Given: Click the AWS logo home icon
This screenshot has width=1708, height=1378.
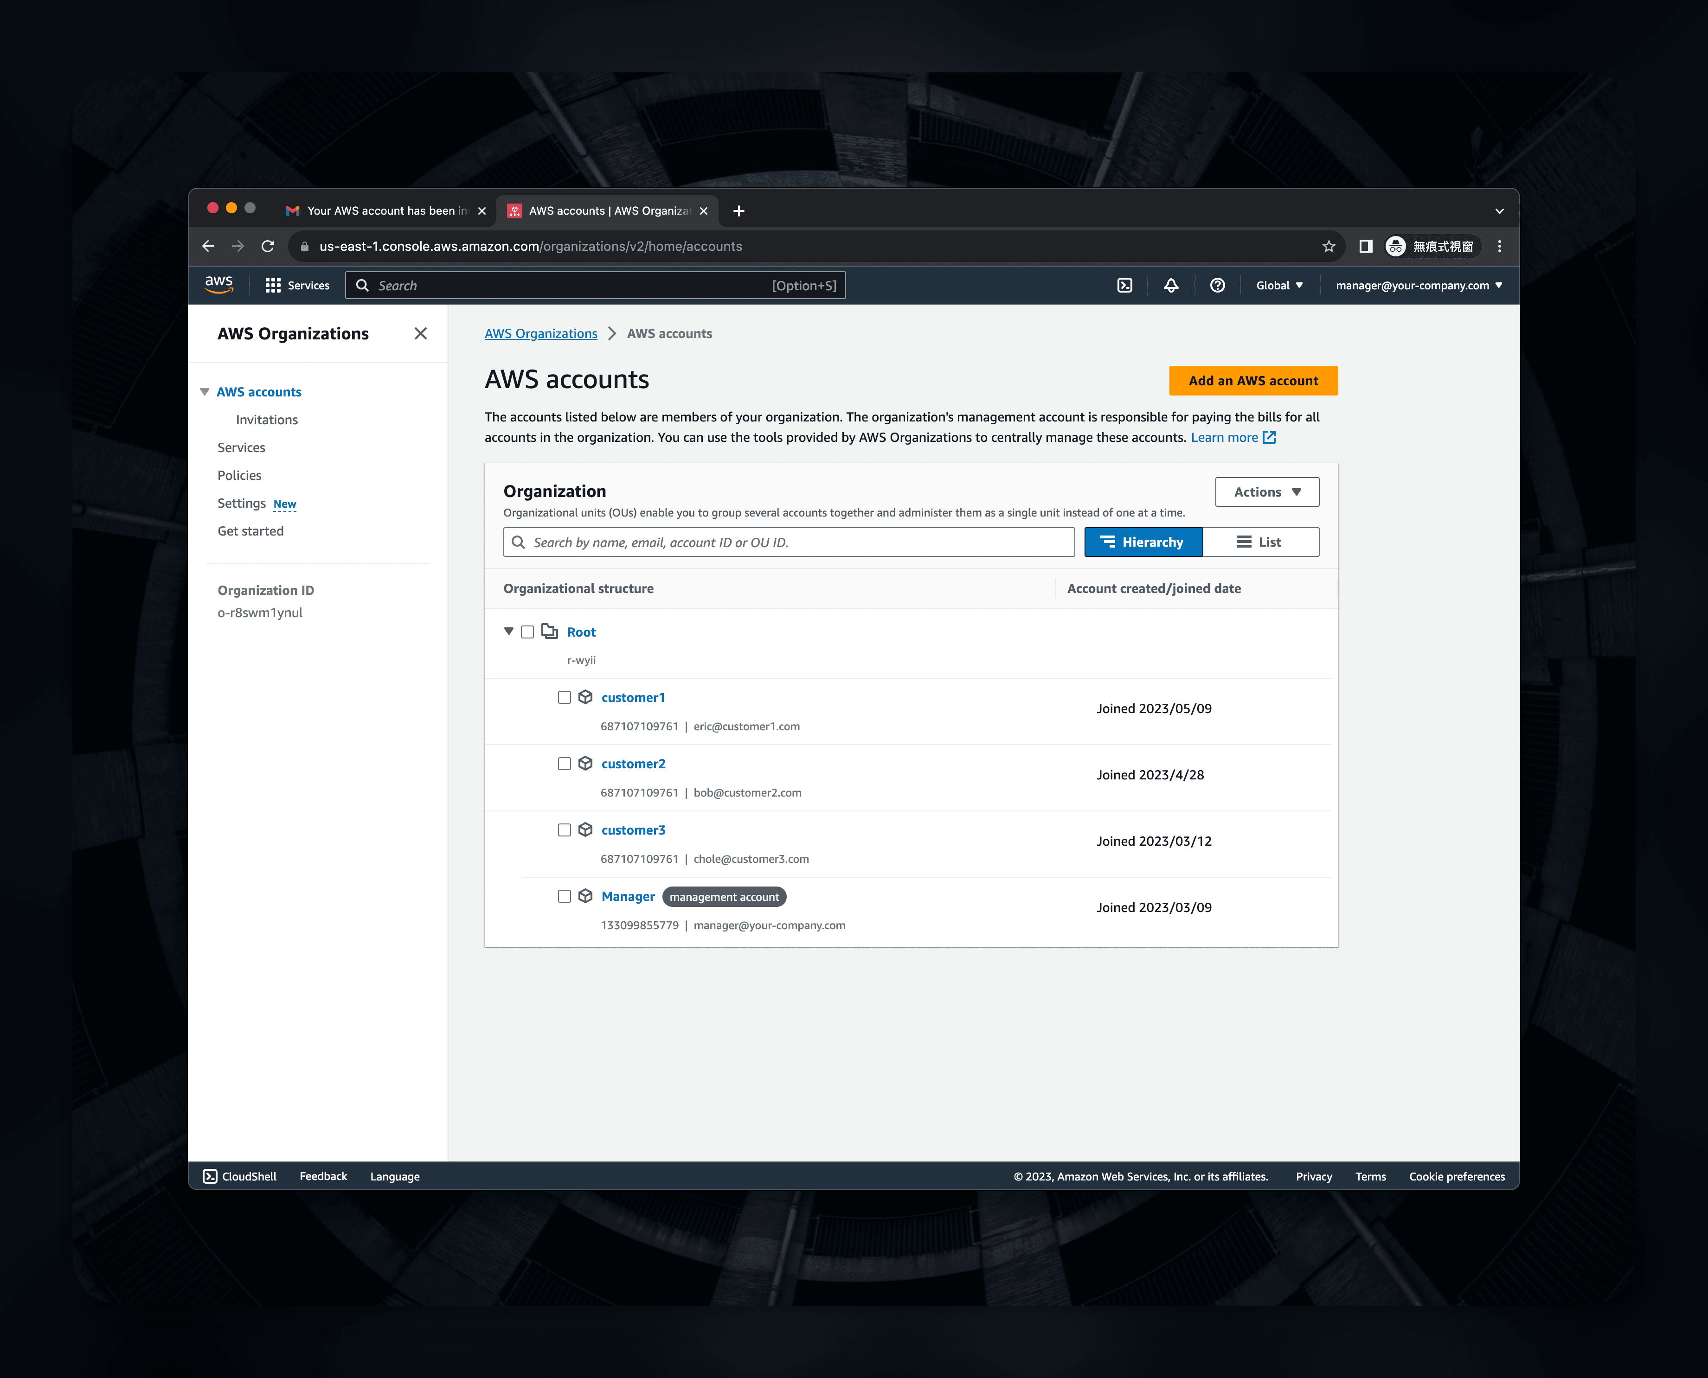Looking at the screenshot, I should coord(218,285).
